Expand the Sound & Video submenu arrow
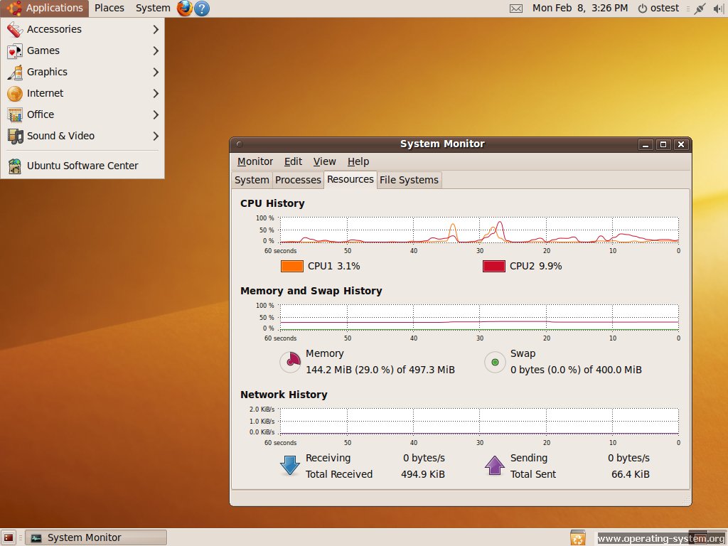Viewport: 728px width, 546px height. [156, 136]
